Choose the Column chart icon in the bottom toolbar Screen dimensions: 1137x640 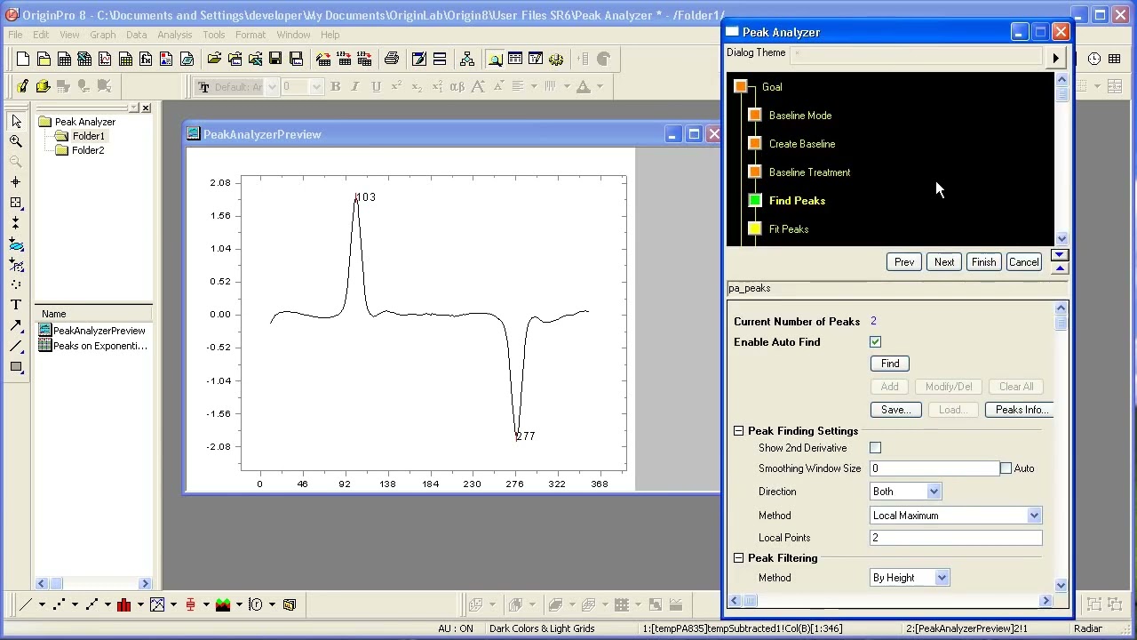tap(123, 604)
